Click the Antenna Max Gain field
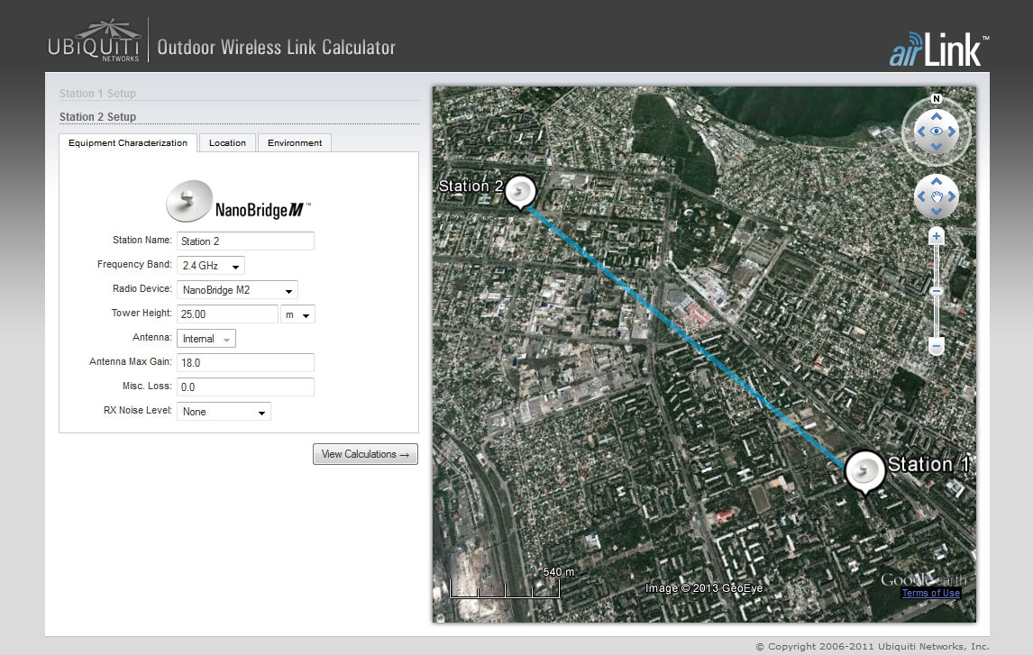This screenshot has width=1033, height=655. (245, 362)
